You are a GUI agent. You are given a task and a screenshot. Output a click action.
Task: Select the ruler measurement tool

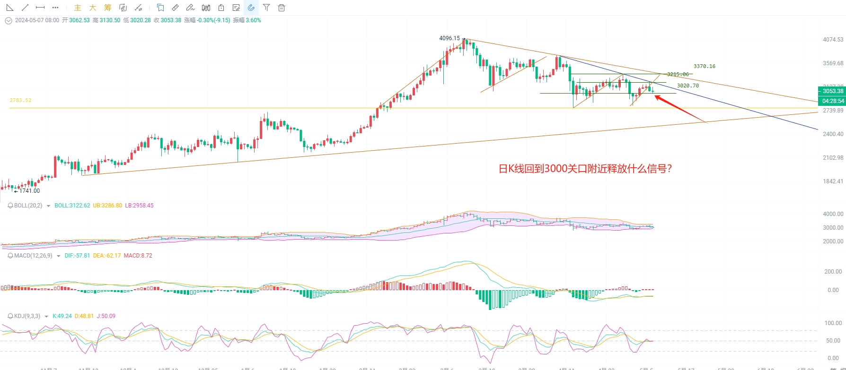176,8
